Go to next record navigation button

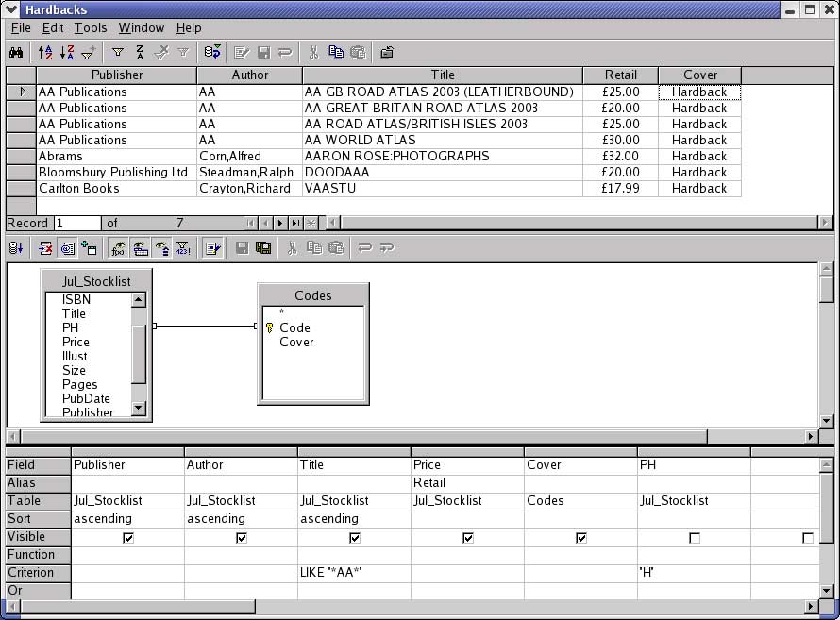coord(280,224)
